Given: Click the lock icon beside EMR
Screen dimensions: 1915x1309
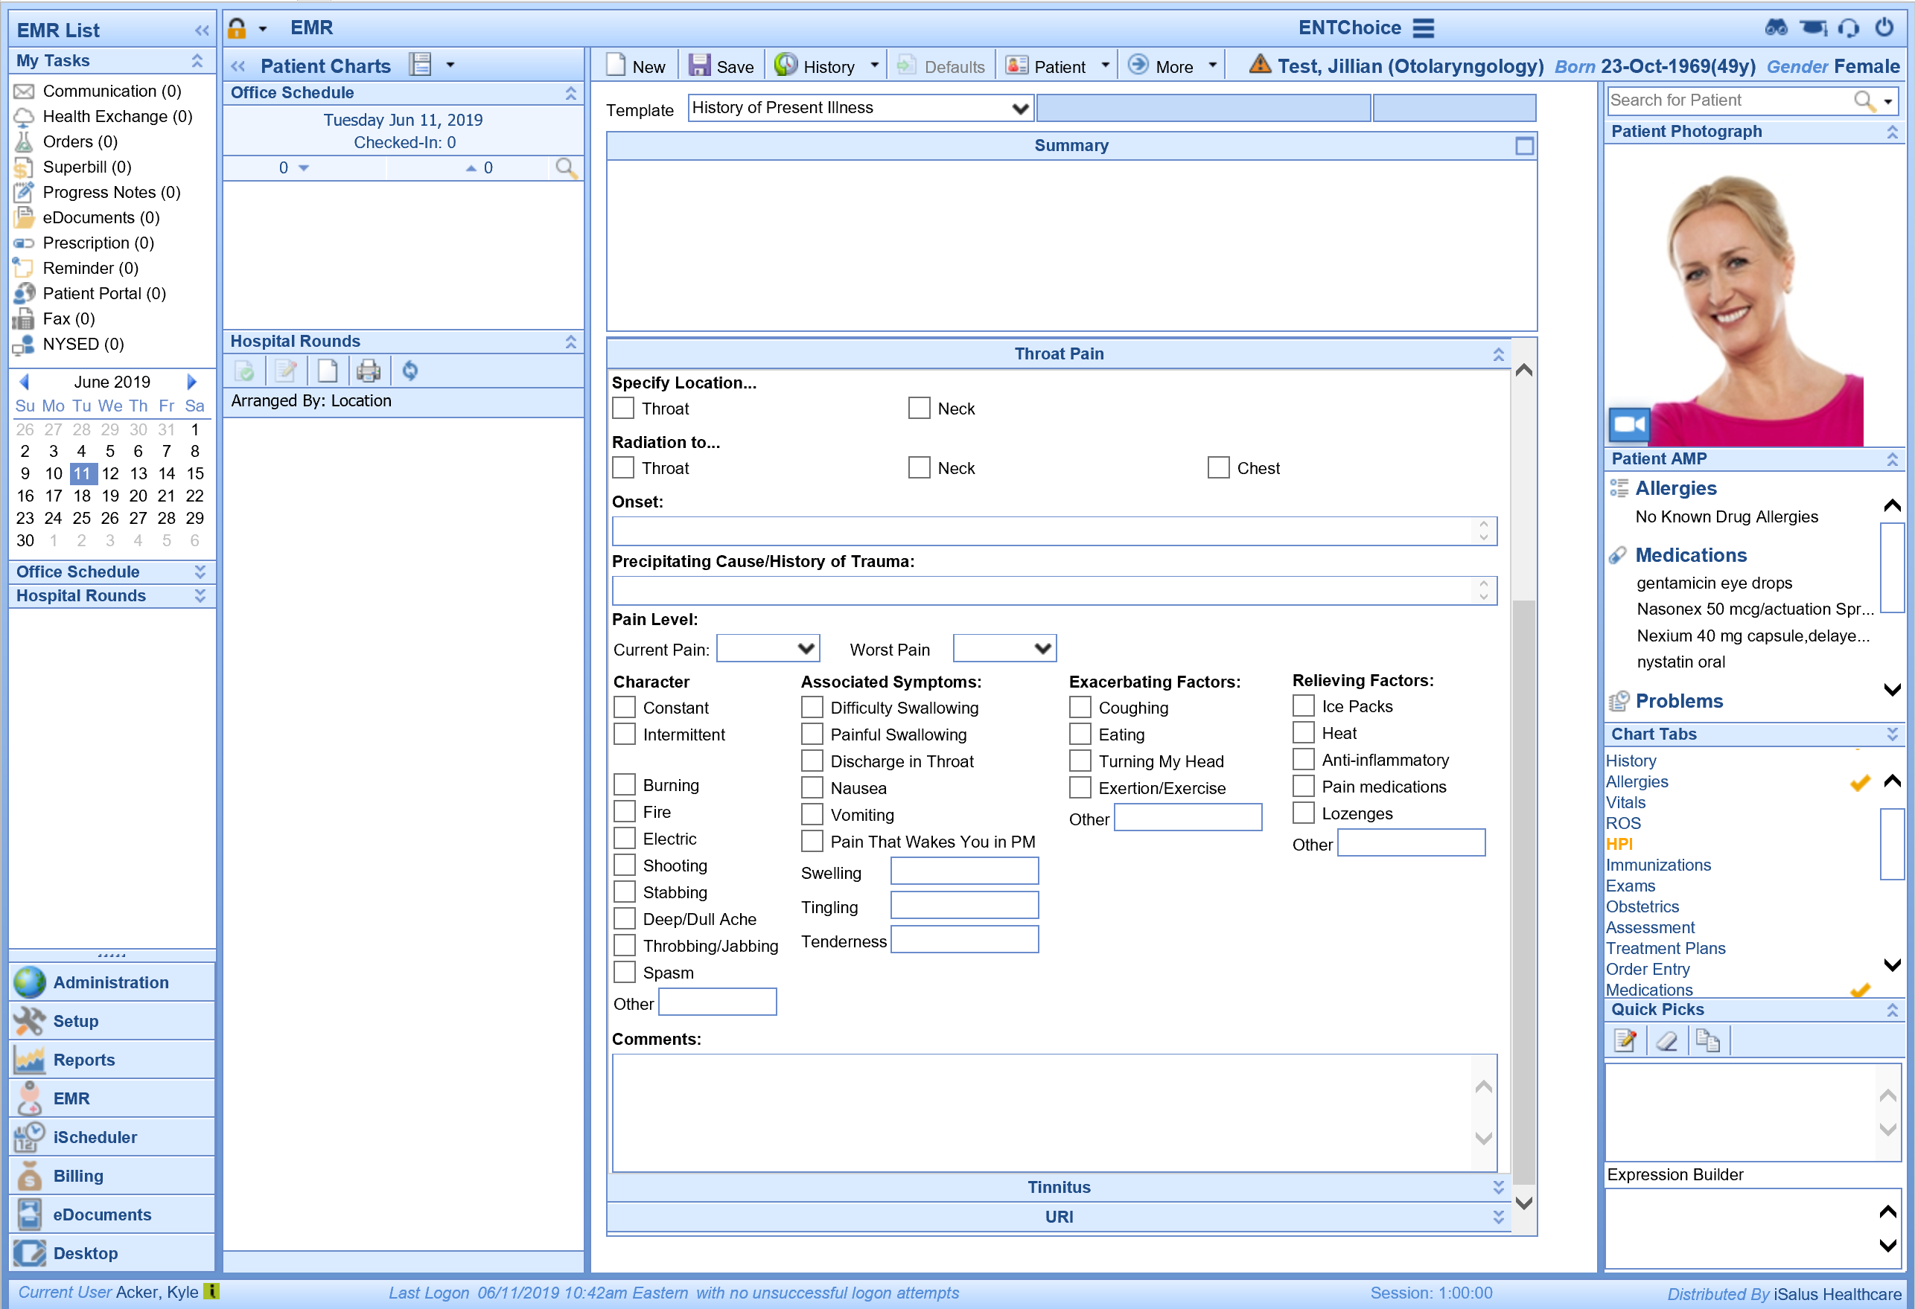Looking at the screenshot, I should (x=238, y=28).
